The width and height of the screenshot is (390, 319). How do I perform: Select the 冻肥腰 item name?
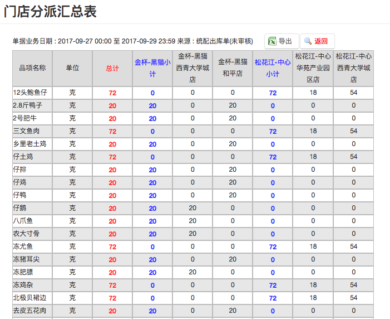click(23, 272)
